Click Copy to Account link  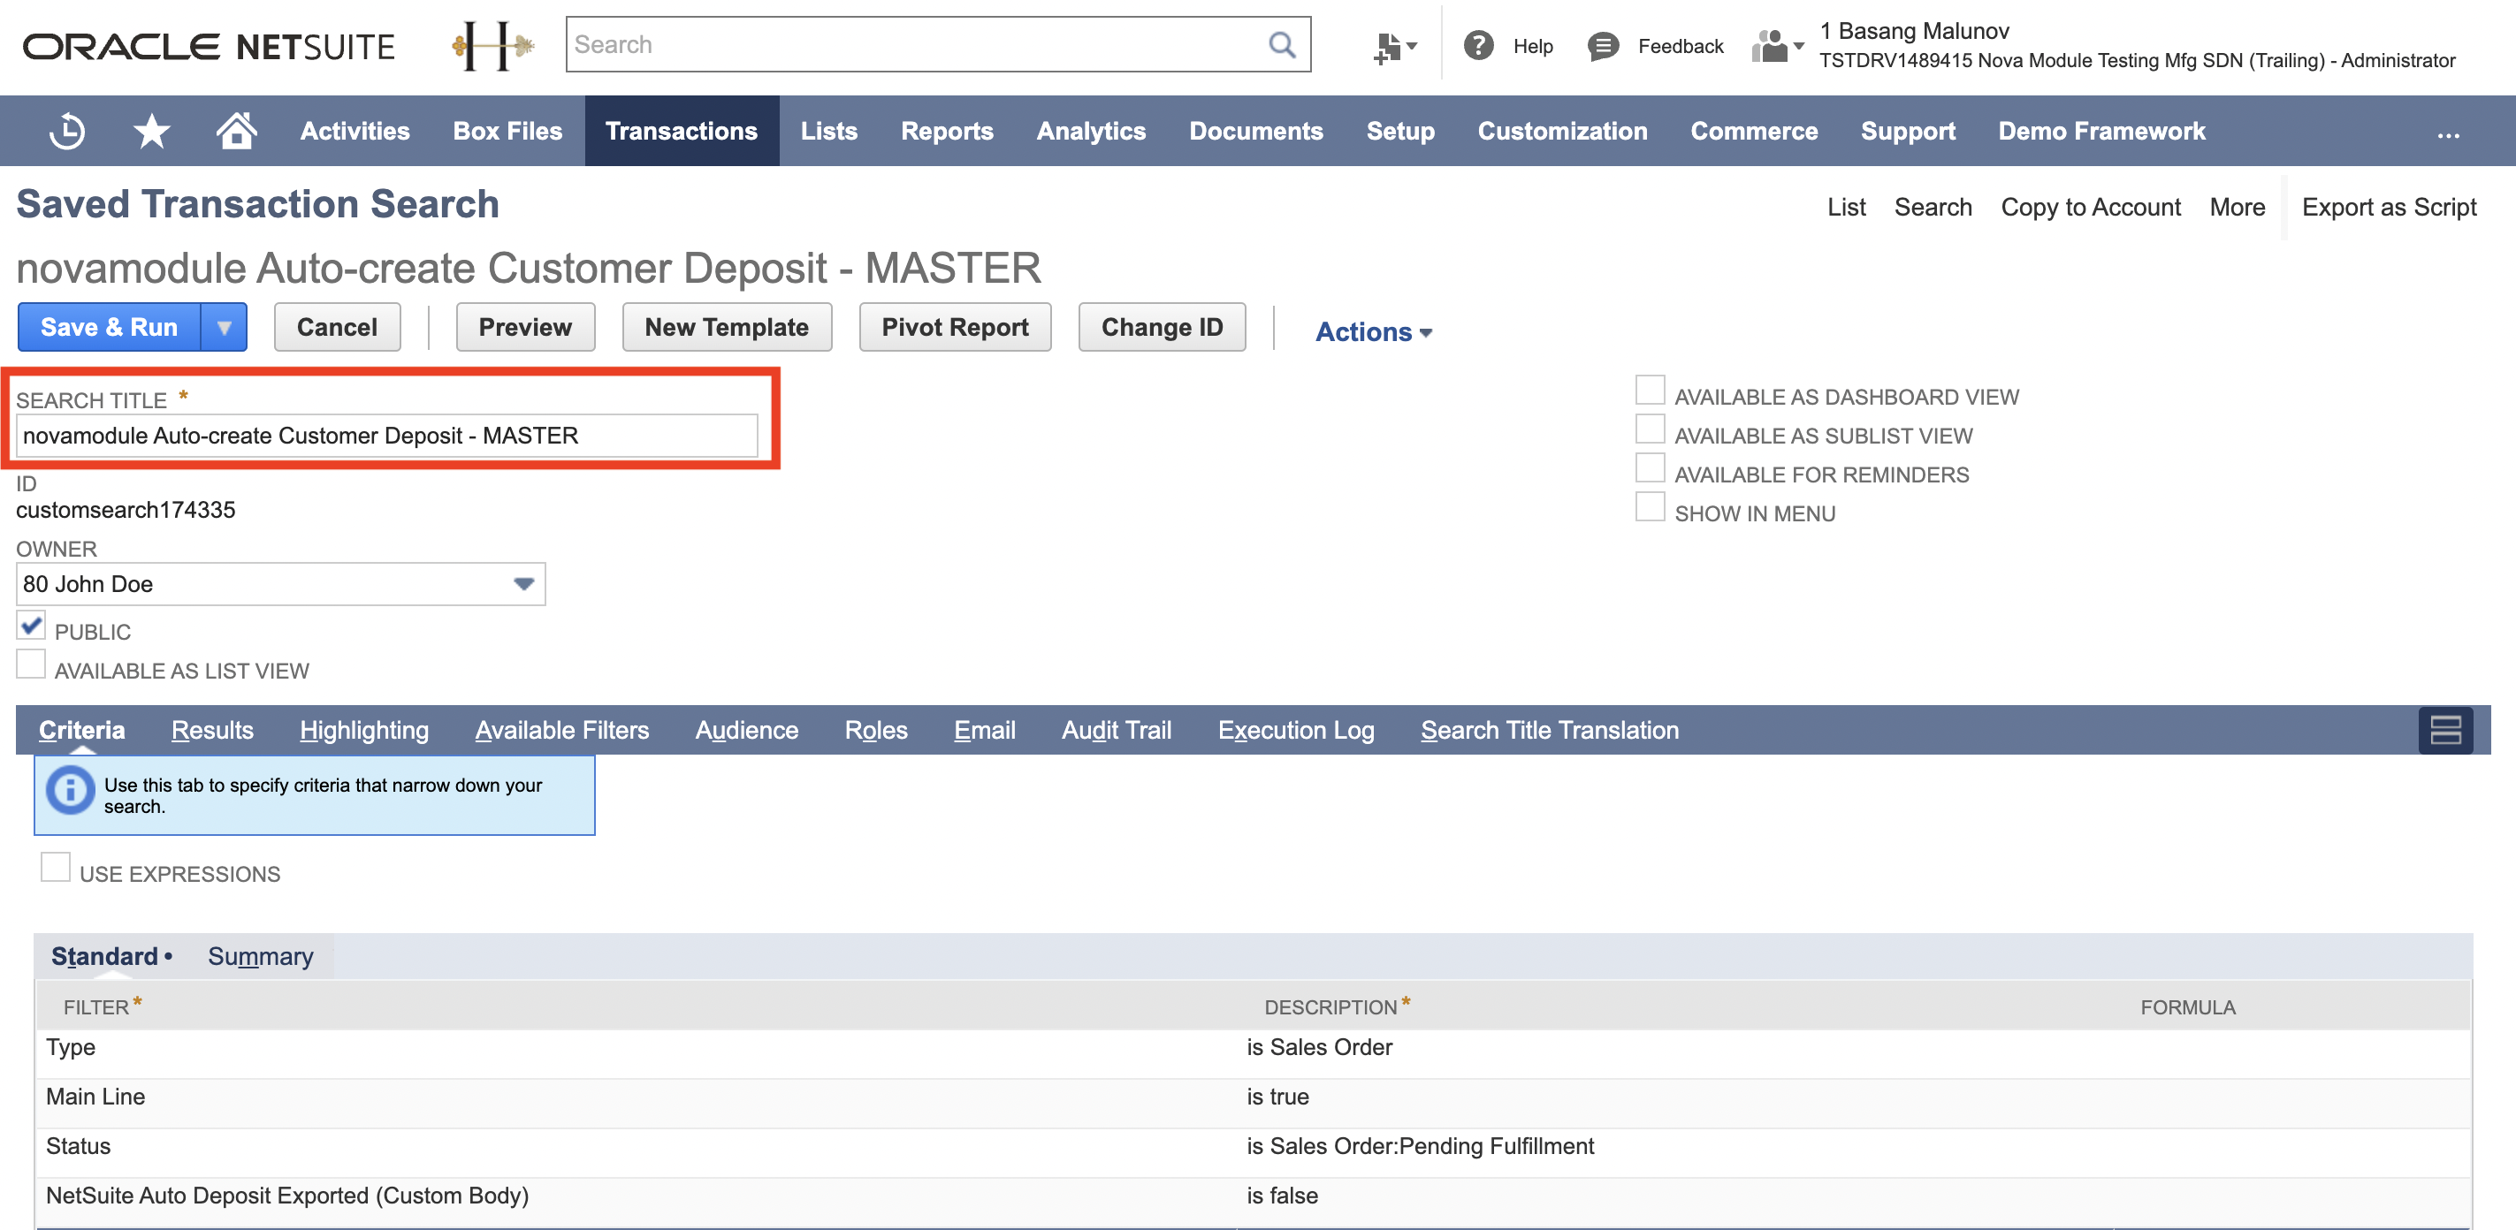(x=2090, y=207)
